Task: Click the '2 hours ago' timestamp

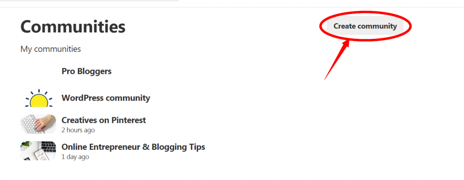Action: [x=78, y=130]
